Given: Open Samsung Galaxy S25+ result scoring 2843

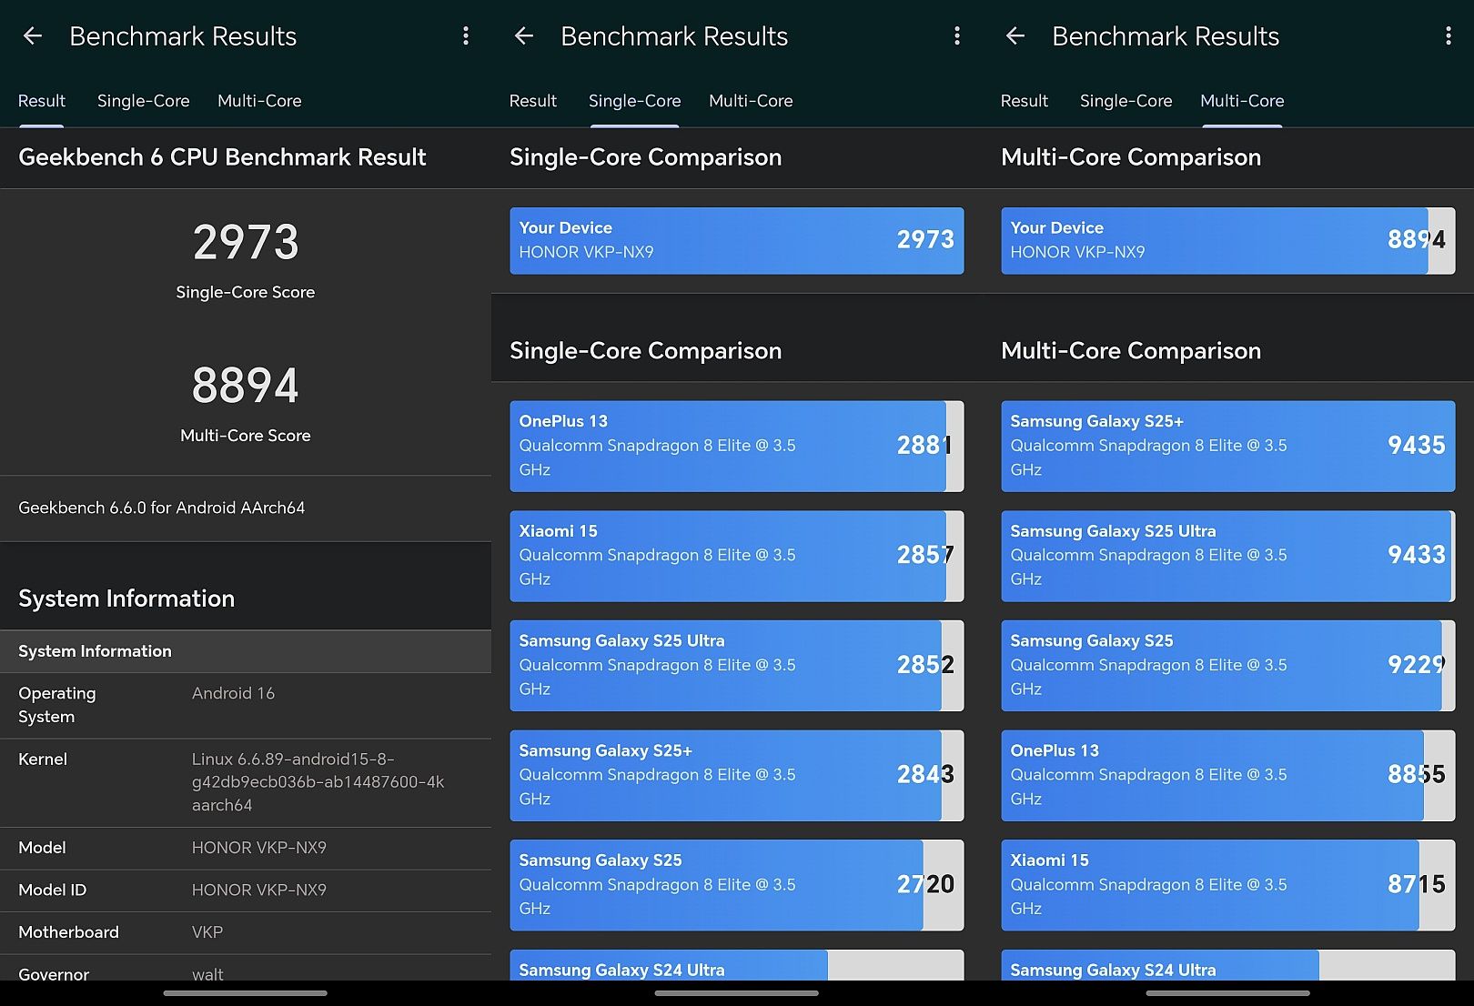Looking at the screenshot, I should point(737,776).
